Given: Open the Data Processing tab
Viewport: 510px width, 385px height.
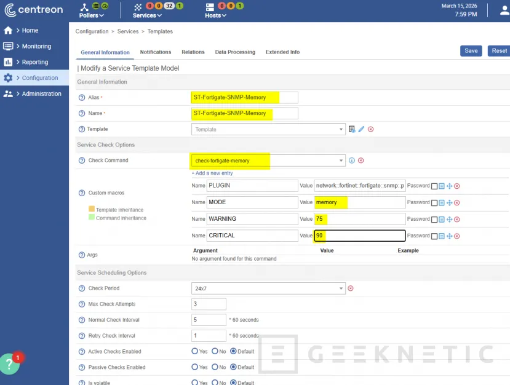Looking at the screenshot, I should point(234,52).
